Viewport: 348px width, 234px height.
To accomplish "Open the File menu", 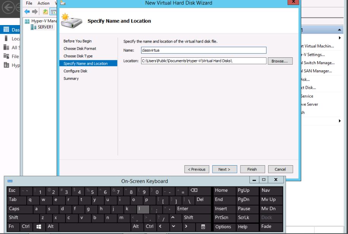I will [29, 3].
